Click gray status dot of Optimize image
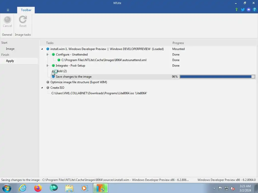Image resolution: width=258 pixels, height=193 pixels. (x=48, y=82)
